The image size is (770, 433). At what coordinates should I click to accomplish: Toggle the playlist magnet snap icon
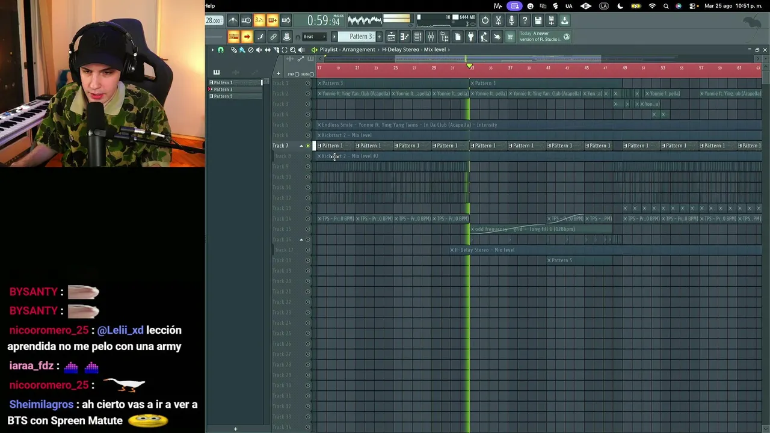(221, 50)
